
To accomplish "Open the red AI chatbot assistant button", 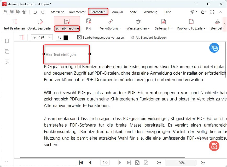I will pyautogui.click(x=214, y=146).
